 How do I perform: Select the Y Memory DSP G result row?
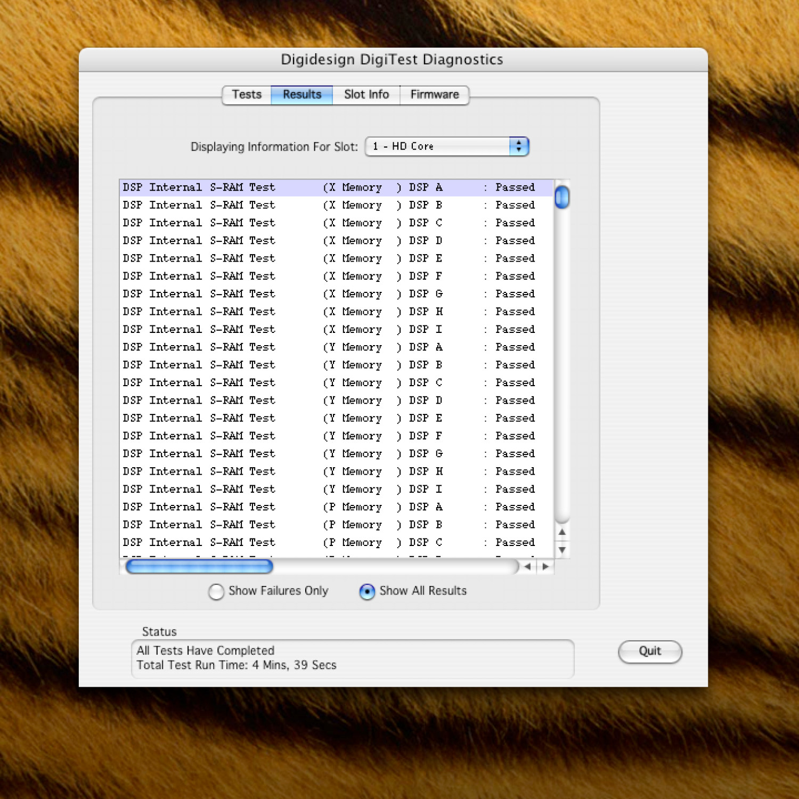click(x=337, y=454)
